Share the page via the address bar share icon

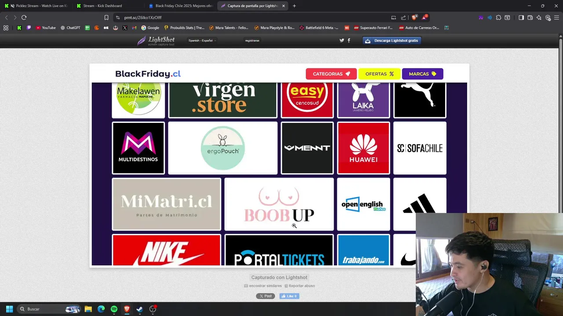coord(403,18)
